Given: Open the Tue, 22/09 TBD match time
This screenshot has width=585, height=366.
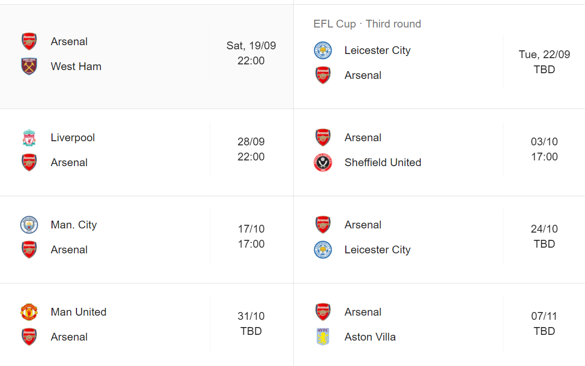Looking at the screenshot, I should [544, 62].
